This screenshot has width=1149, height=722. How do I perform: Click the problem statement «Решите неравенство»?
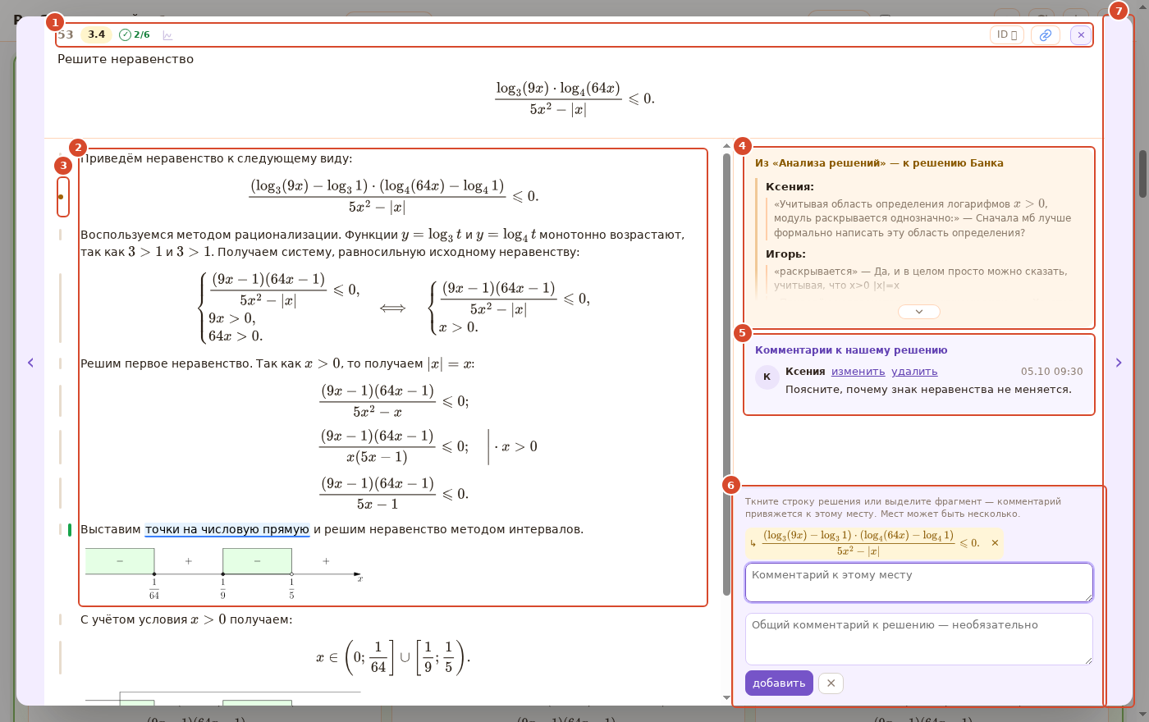click(x=126, y=59)
